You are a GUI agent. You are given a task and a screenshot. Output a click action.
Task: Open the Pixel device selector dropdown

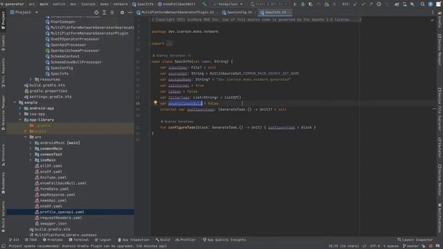(269, 4)
